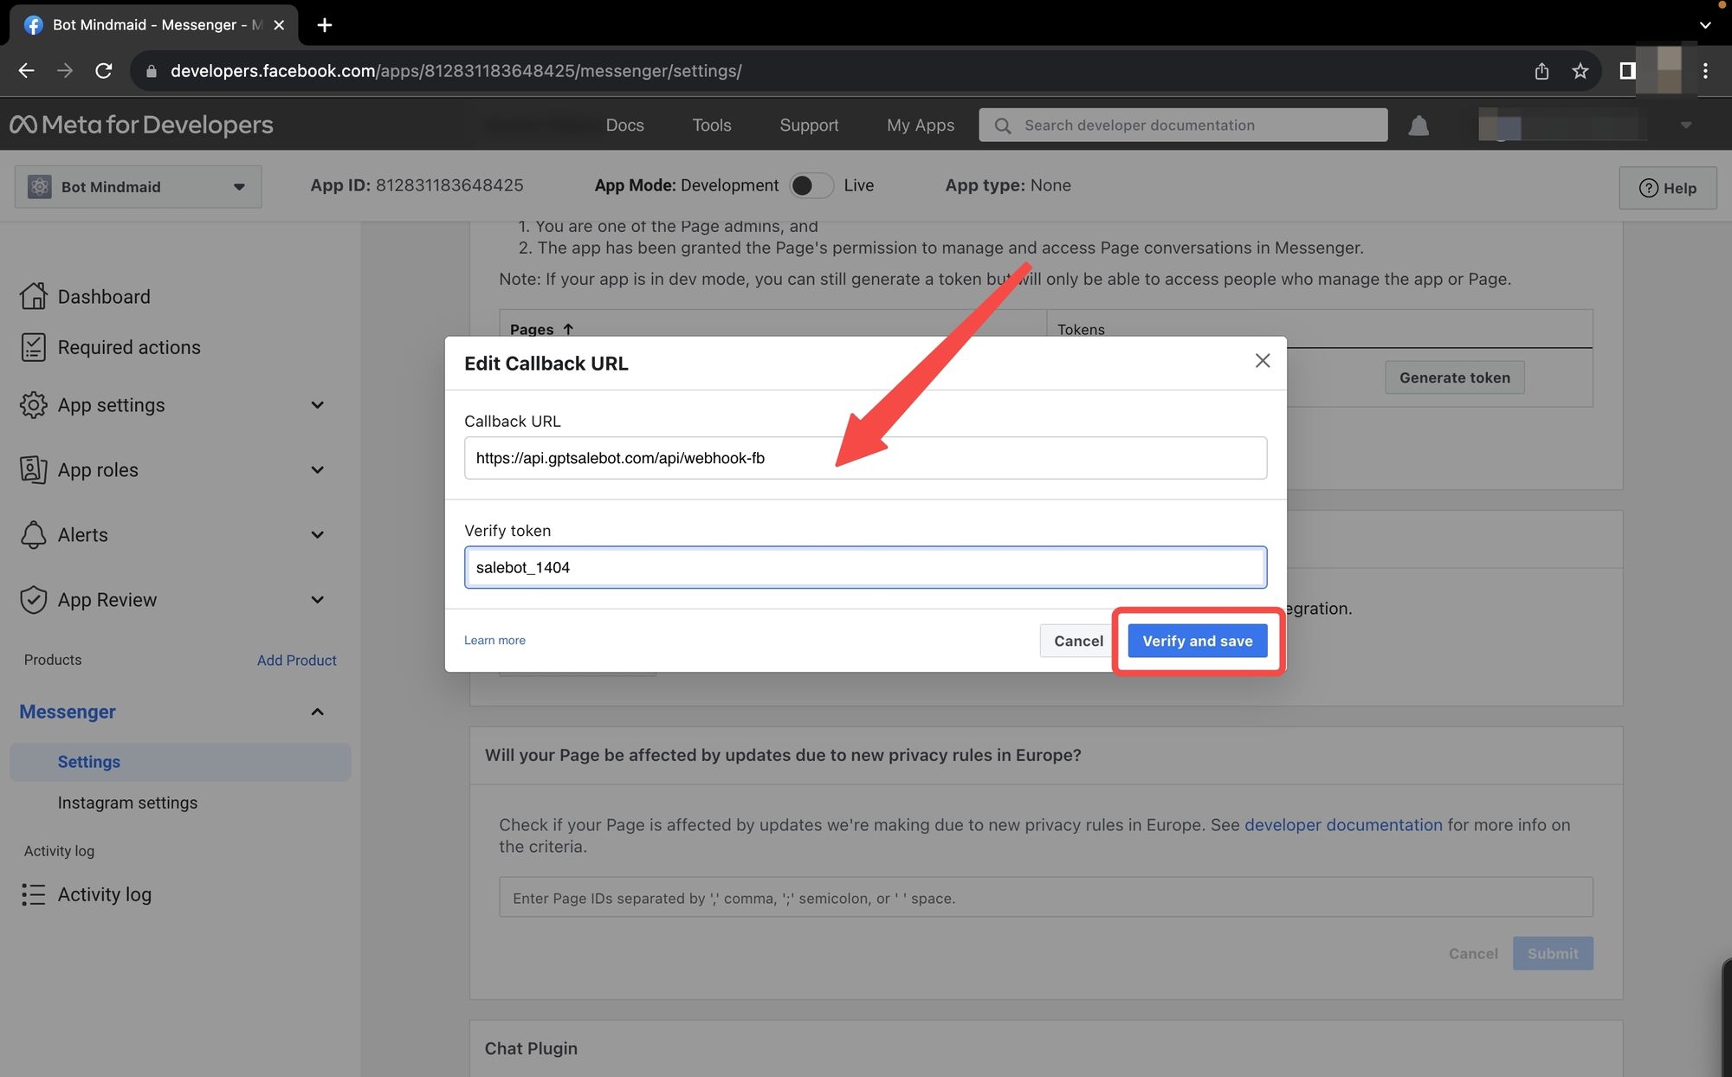Image resolution: width=1732 pixels, height=1077 pixels.
Task: Click the Verify token input field
Action: point(865,567)
